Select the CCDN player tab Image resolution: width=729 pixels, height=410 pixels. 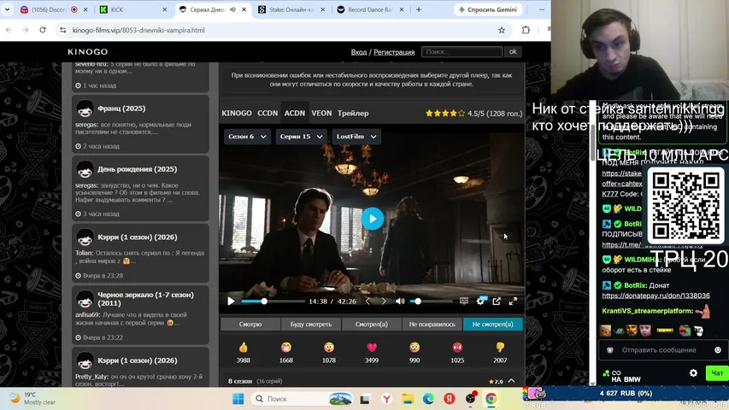click(267, 113)
